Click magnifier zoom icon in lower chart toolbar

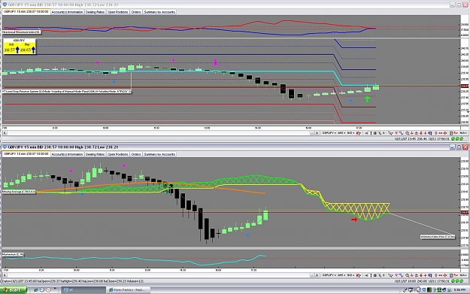pos(407,275)
